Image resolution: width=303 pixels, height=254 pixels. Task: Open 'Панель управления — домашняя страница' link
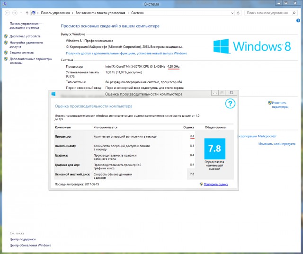point(26,26)
